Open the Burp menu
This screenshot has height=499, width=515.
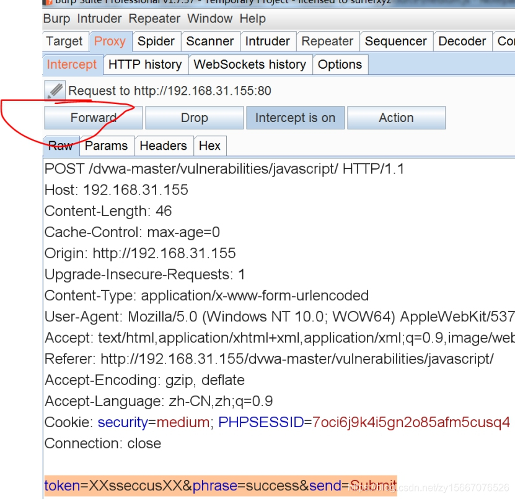tap(56, 19)
